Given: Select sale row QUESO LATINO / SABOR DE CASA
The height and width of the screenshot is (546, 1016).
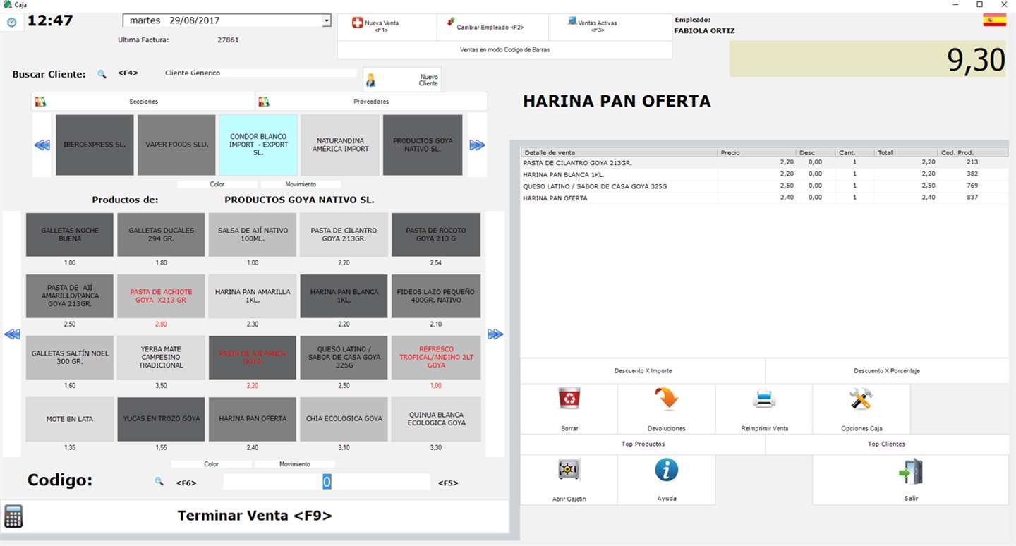Looking at the screenshot, I should (x=764, y=186).
